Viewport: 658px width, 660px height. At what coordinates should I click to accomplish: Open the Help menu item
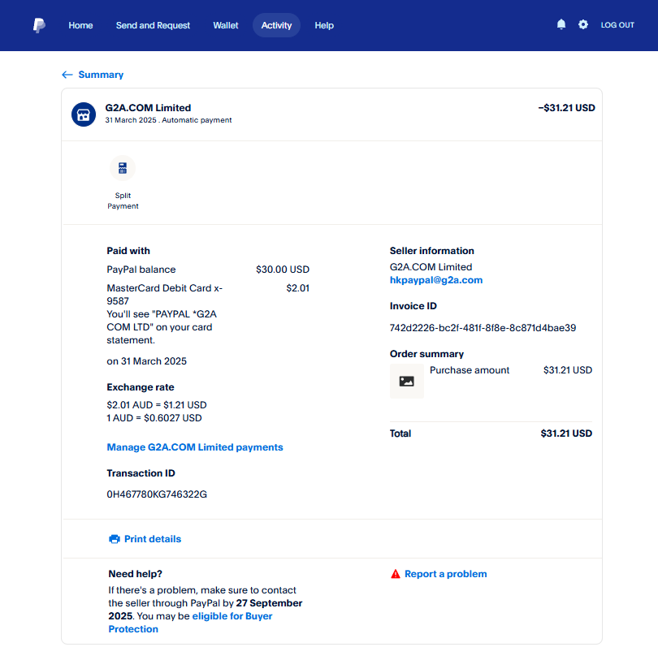(324, 25)
